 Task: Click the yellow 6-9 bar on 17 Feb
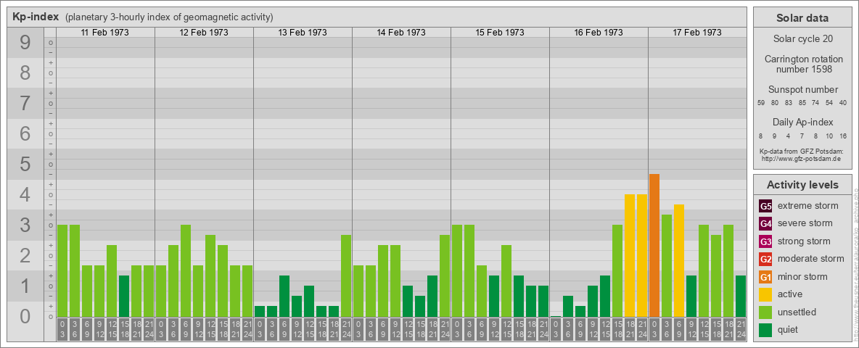tap(679, 260)
